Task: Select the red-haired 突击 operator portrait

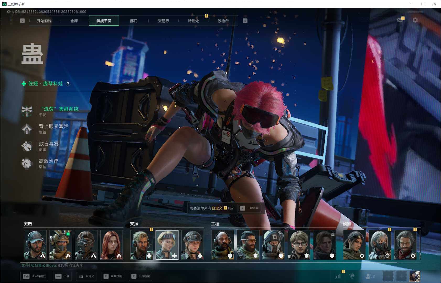Action: click(111, 245)
